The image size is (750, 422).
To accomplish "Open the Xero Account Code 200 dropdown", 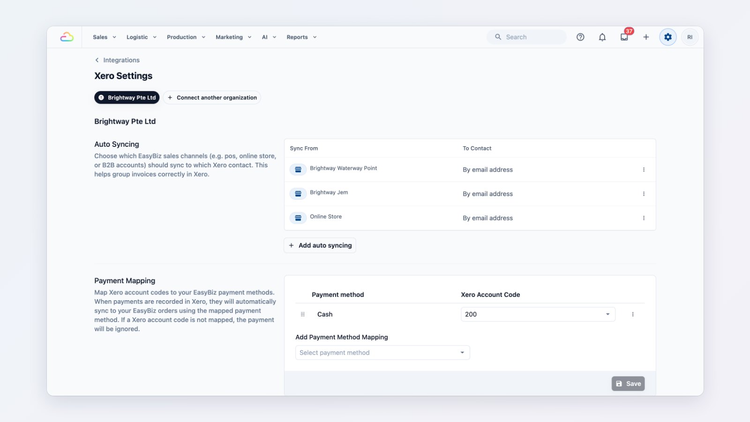I will tap(538, 314).
